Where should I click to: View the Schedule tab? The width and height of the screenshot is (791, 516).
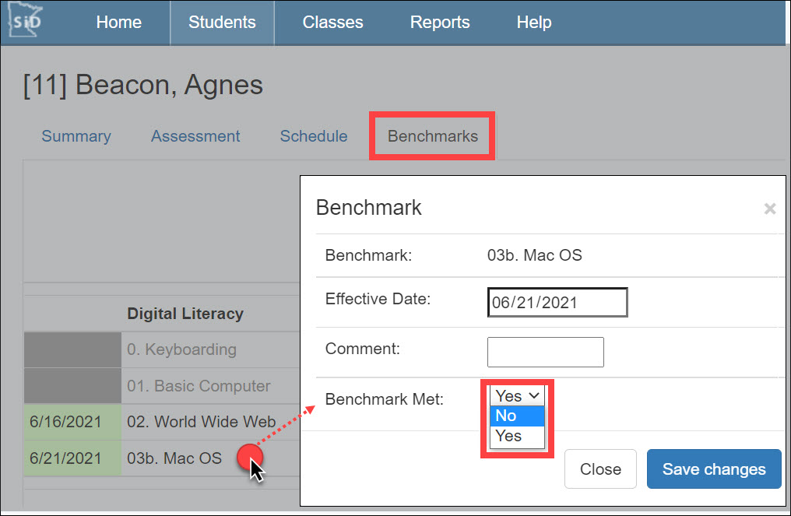pyautogui.click(x=313, y=135)
